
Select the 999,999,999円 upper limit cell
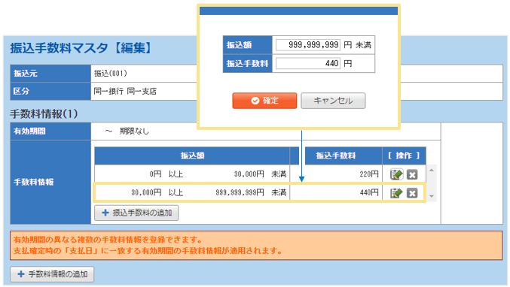[x=240, y=192]
